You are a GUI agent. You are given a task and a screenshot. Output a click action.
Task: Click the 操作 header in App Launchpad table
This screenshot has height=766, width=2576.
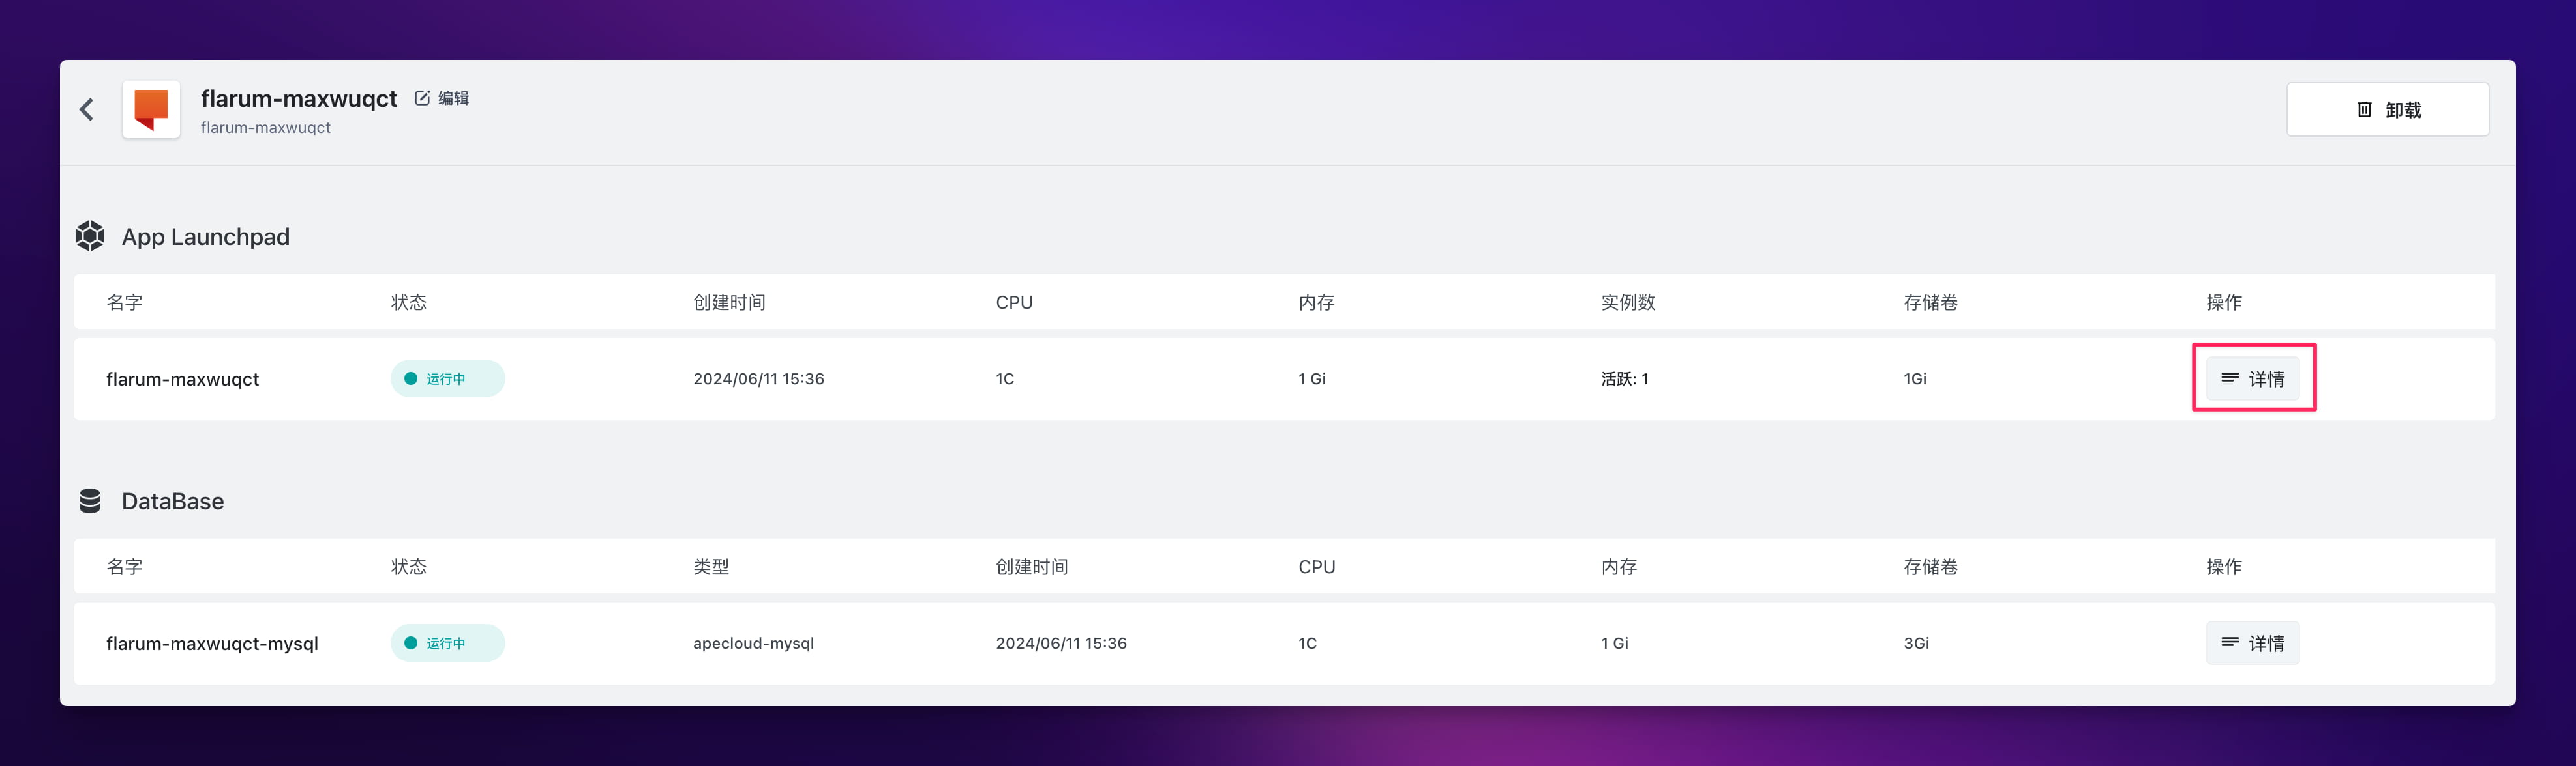click(x=2224, y=303)
